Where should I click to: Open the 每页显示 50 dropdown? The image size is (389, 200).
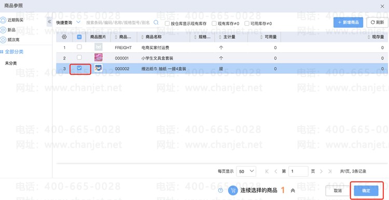tap(246, 172)
